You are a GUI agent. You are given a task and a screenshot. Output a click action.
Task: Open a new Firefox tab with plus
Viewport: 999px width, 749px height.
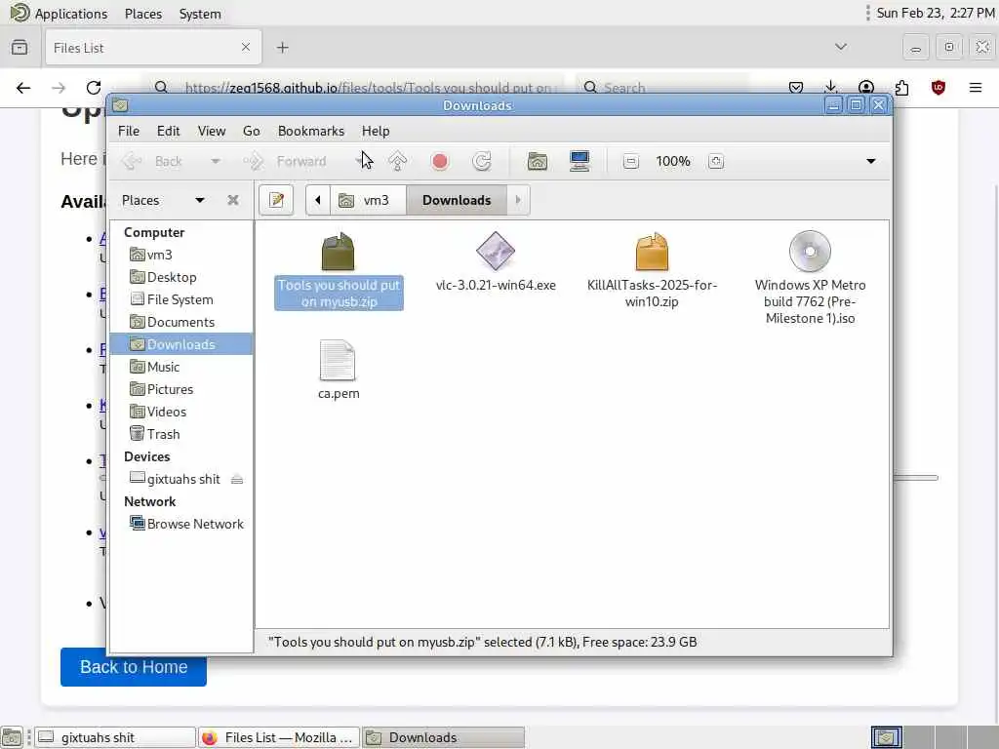pyautogui.click(x=283, y=48)
